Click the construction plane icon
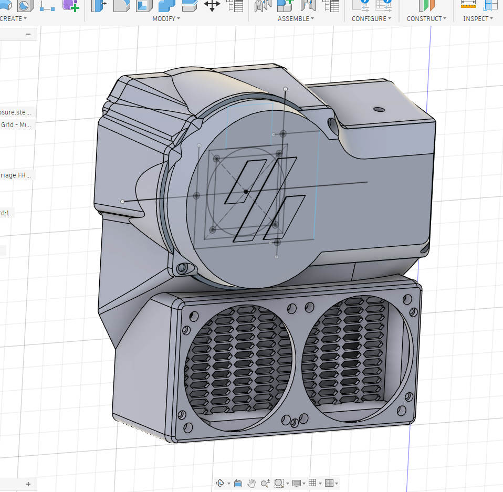Screen dimensions: 503x492 pos(426,5)
